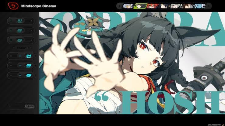The width and height of the screenshot is (225, 126).
Task: Click the Mindscape Cinema title
Action: [x=39, y=6]
